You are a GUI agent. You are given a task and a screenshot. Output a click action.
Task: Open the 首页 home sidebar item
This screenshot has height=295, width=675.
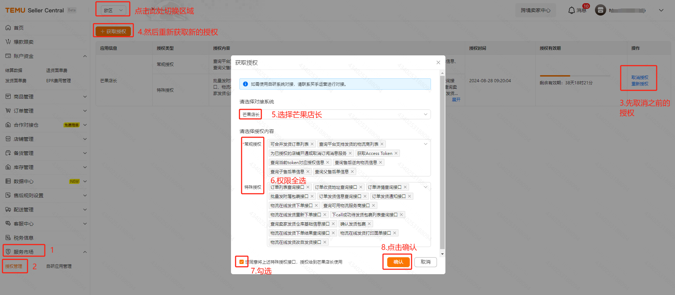click(15, 28)
